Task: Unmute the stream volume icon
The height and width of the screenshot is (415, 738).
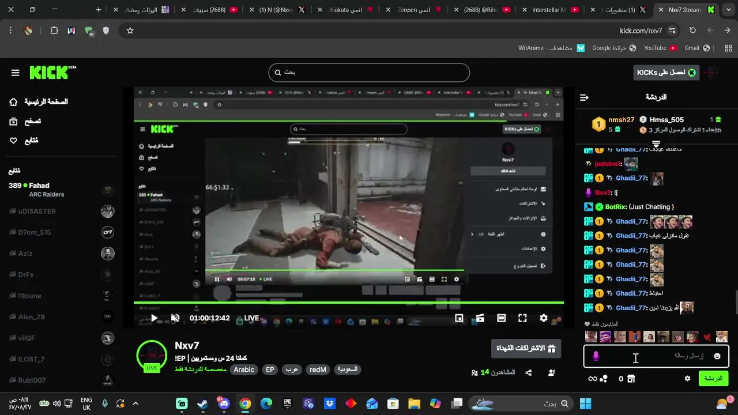Action: (175, 318)
